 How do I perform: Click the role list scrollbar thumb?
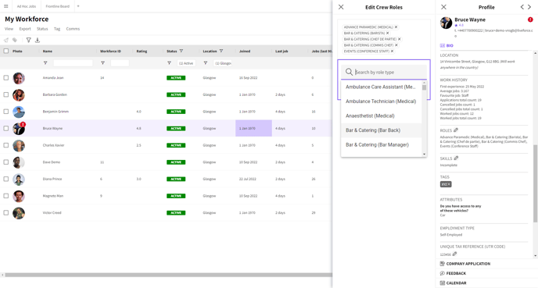click(x=425, y=87)
